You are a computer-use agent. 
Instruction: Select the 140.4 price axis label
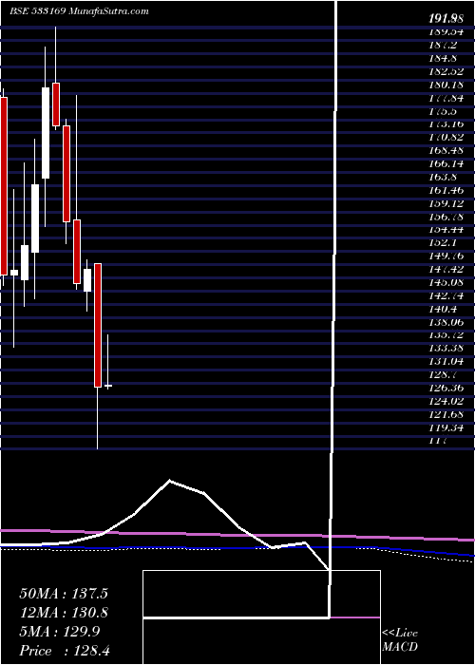[x=444, y=309]
